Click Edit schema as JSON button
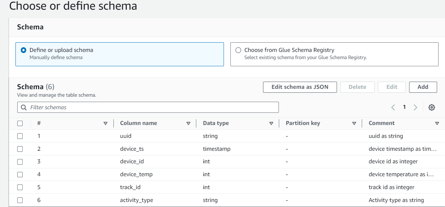 (x=300, y=87)
